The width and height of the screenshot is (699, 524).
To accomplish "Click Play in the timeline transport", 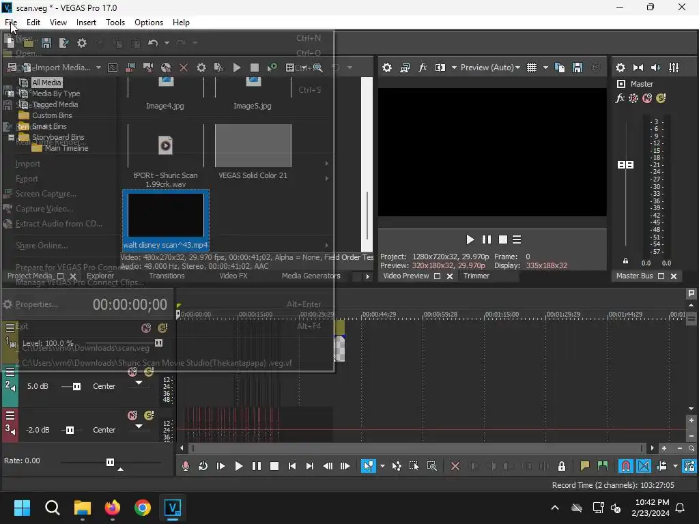I will pyautogui.click(x=238, y=466).
